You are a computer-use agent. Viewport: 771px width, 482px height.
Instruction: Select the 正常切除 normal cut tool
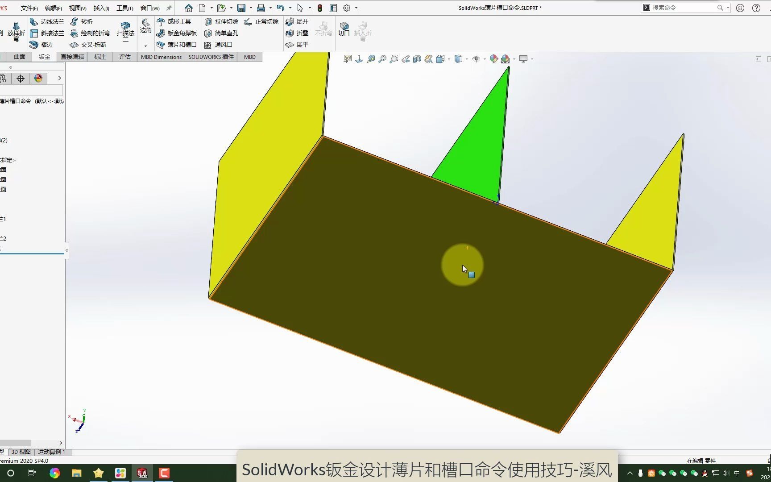(261, 21)
